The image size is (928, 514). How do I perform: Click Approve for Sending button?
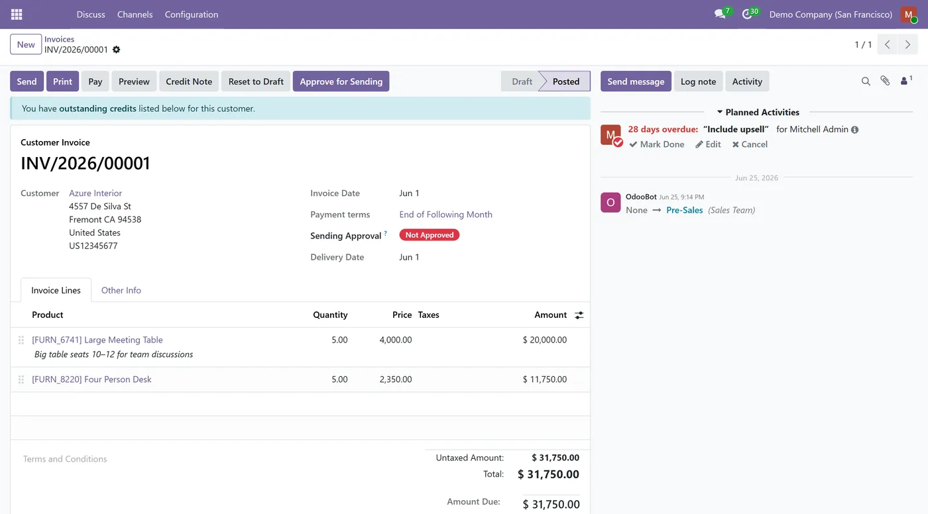point(341,81)
